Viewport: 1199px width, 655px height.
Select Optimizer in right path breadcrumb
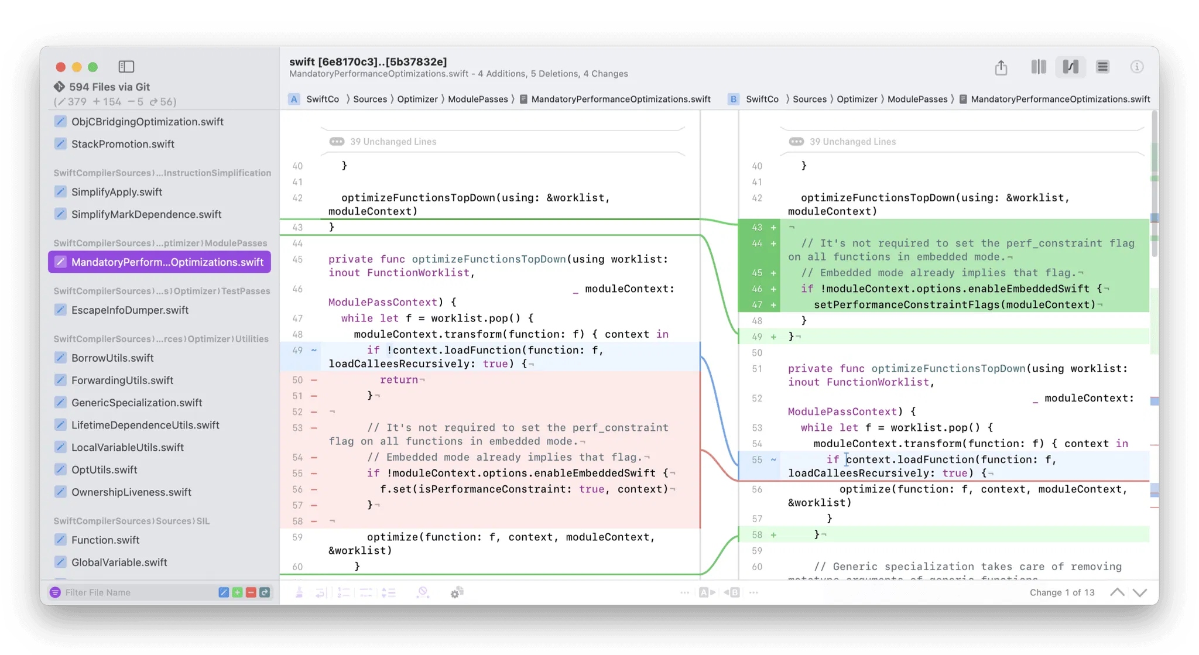tap(857, 100)
